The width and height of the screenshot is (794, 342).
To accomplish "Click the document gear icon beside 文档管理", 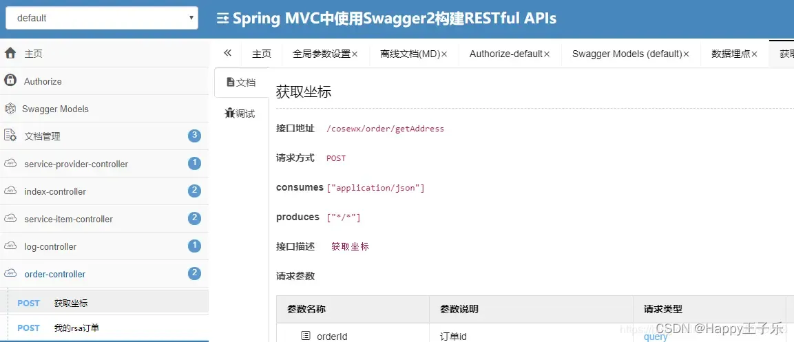I will click(10, 136).
